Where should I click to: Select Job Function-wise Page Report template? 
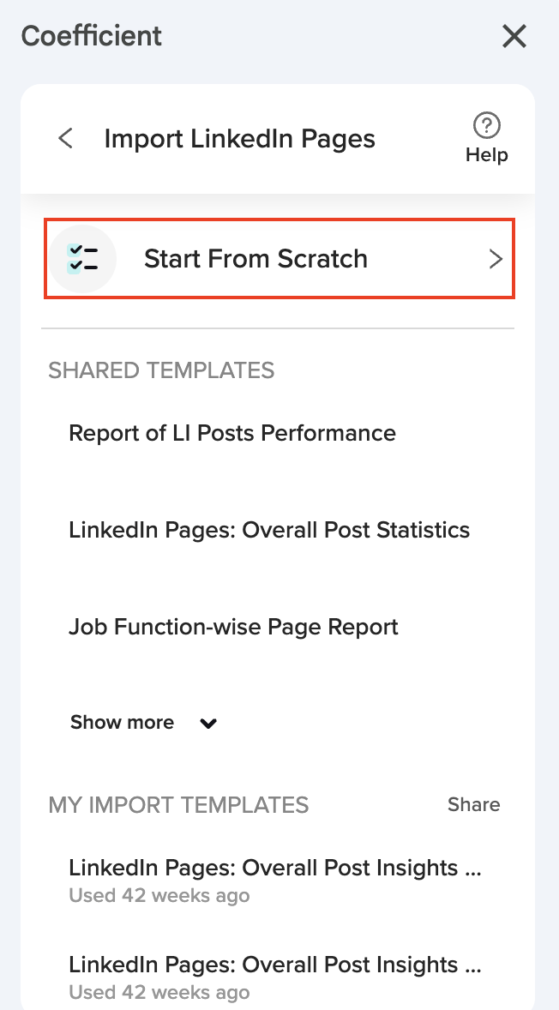pos(233,627)
